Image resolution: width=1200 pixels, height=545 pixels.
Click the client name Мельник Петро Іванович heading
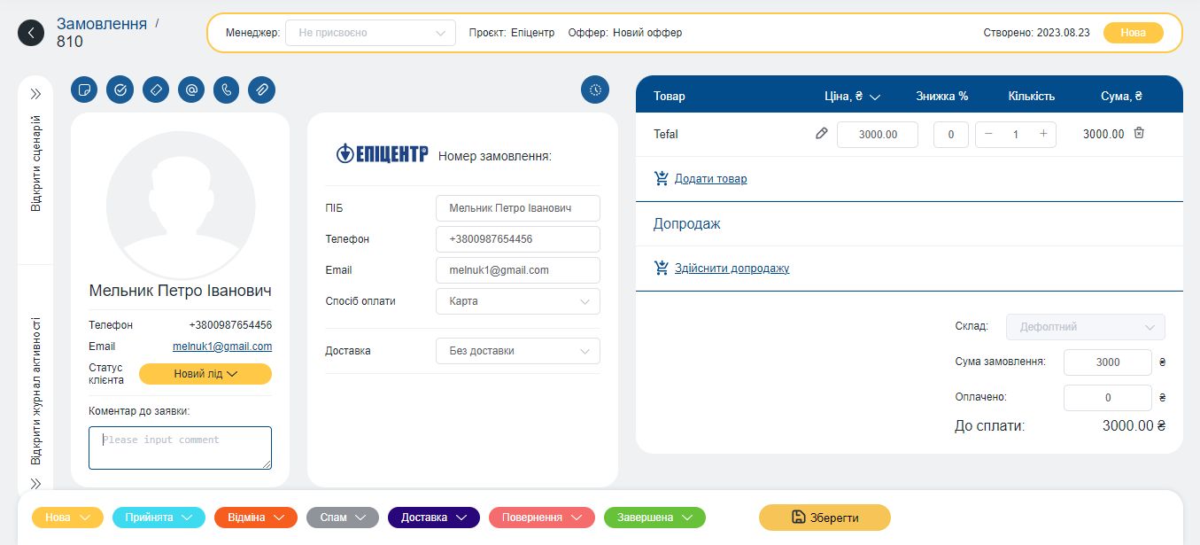(181, 292)
